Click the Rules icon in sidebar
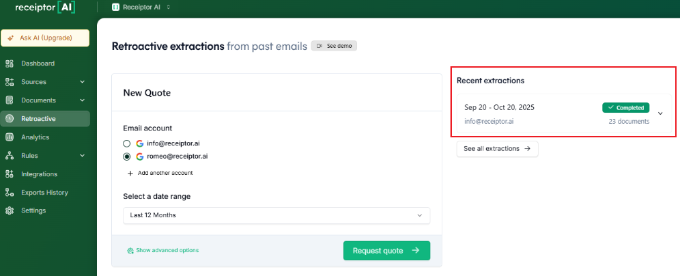The height and width of the screenshot is (276, 680). [x=10, y=156]
